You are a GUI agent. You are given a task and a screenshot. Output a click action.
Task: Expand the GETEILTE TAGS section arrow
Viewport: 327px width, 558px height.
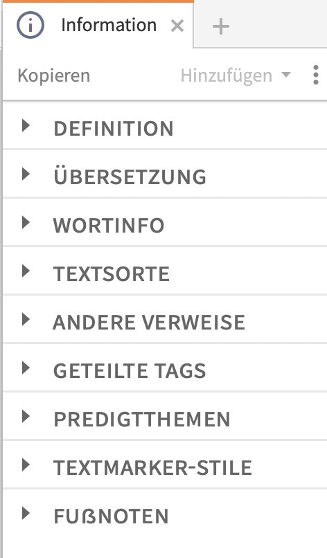pyautogui.click(x=26, y=368)
